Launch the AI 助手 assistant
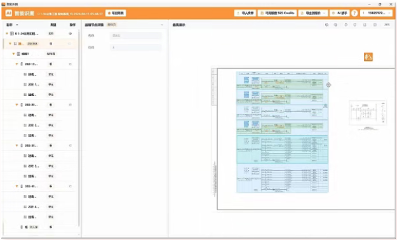This screenshot has height=240, width=397. pyautogui.click(x=340, y=13)
